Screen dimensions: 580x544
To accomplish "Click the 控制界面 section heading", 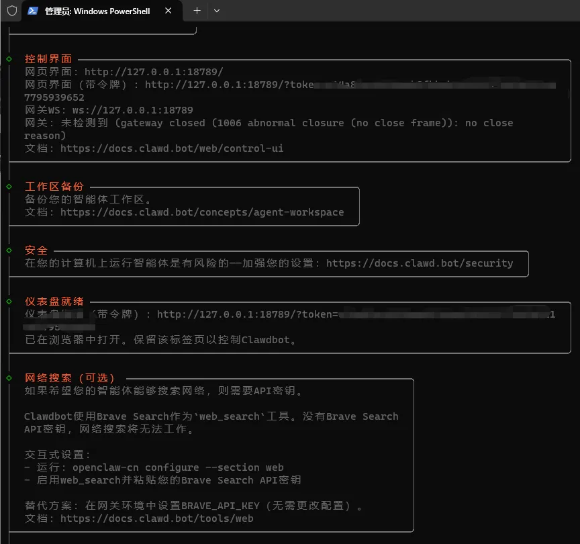I will point(48,59).
